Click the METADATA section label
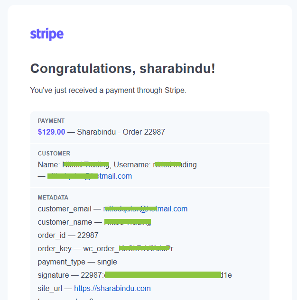Viewport: 297px width, 300px height. [53, 198]
